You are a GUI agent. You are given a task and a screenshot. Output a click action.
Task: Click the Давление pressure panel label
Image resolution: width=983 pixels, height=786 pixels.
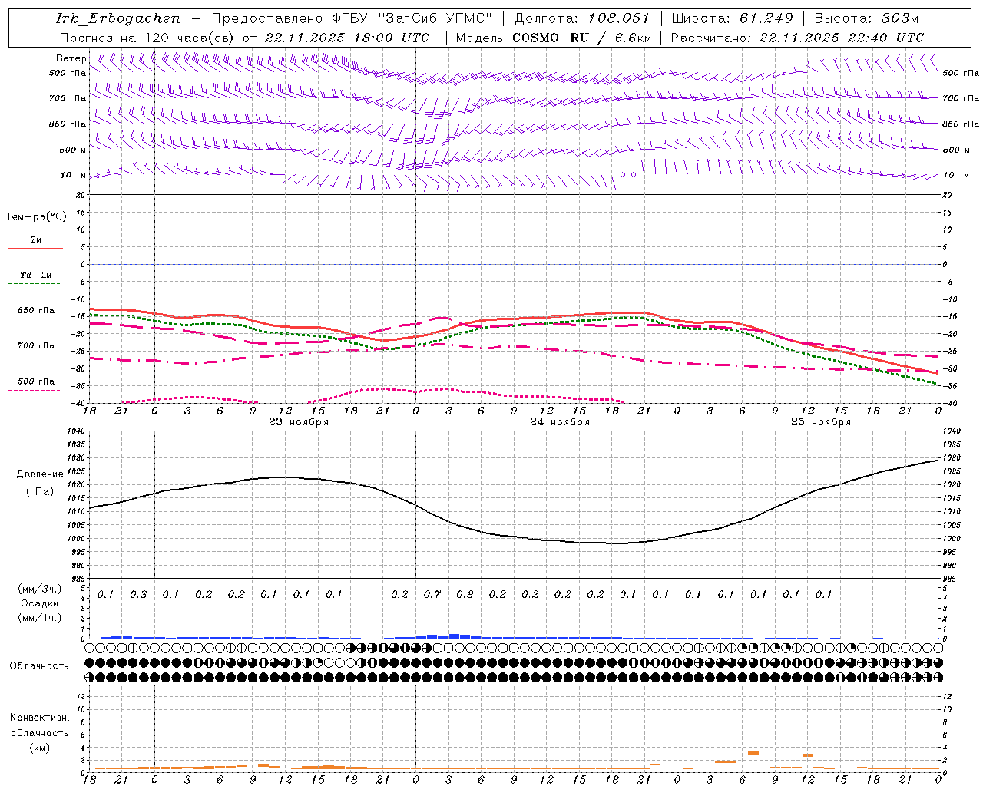40,474
